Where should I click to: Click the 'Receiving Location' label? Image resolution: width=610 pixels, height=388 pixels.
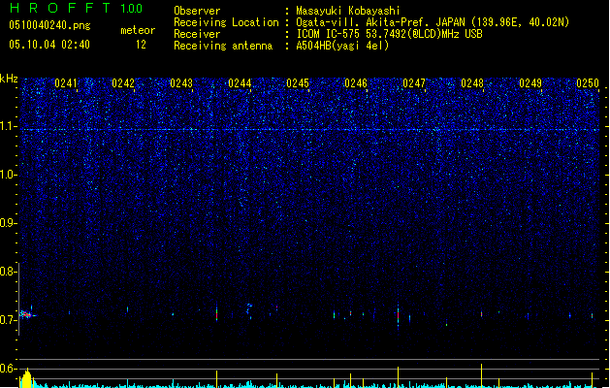tap(226, 22)
